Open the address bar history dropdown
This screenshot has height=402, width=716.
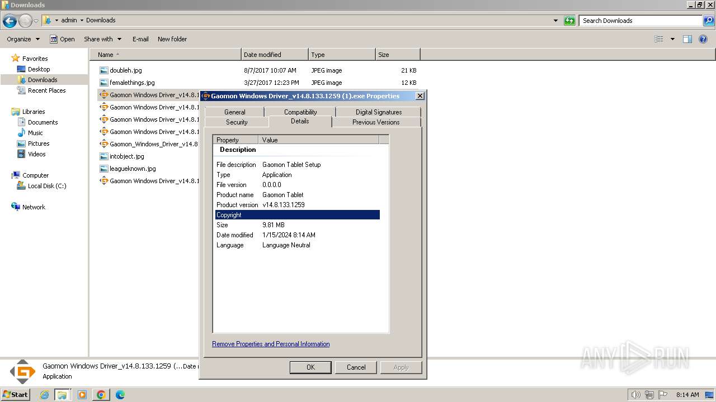coord(555,21)
